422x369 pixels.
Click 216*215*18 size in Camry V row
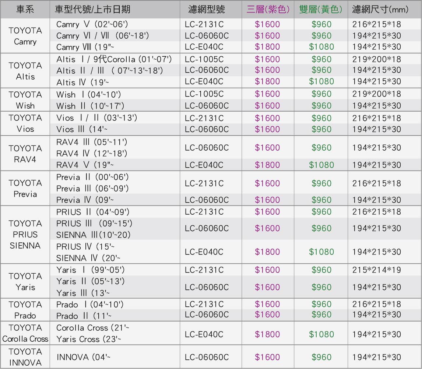(376, 25)
